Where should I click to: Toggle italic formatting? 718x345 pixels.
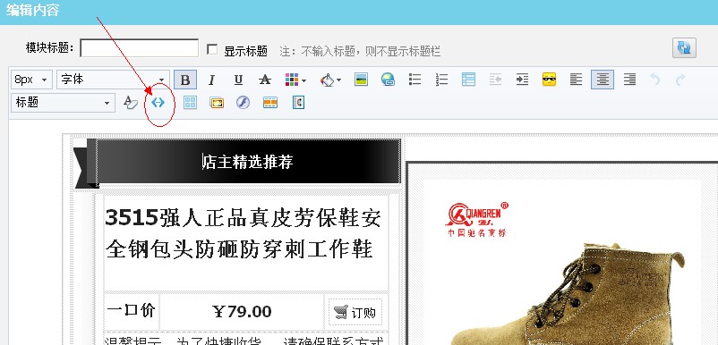(211, 80)
